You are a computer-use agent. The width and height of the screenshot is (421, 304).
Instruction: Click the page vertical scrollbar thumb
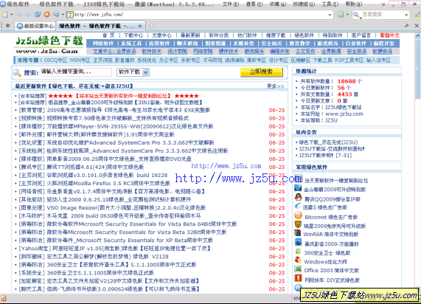point(417,69)
